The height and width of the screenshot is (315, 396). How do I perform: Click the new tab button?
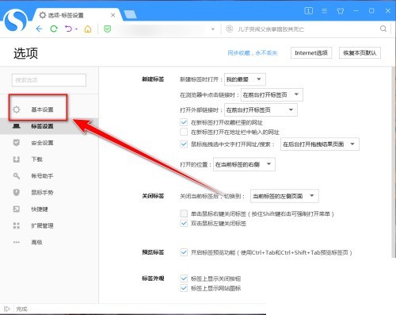130,14
